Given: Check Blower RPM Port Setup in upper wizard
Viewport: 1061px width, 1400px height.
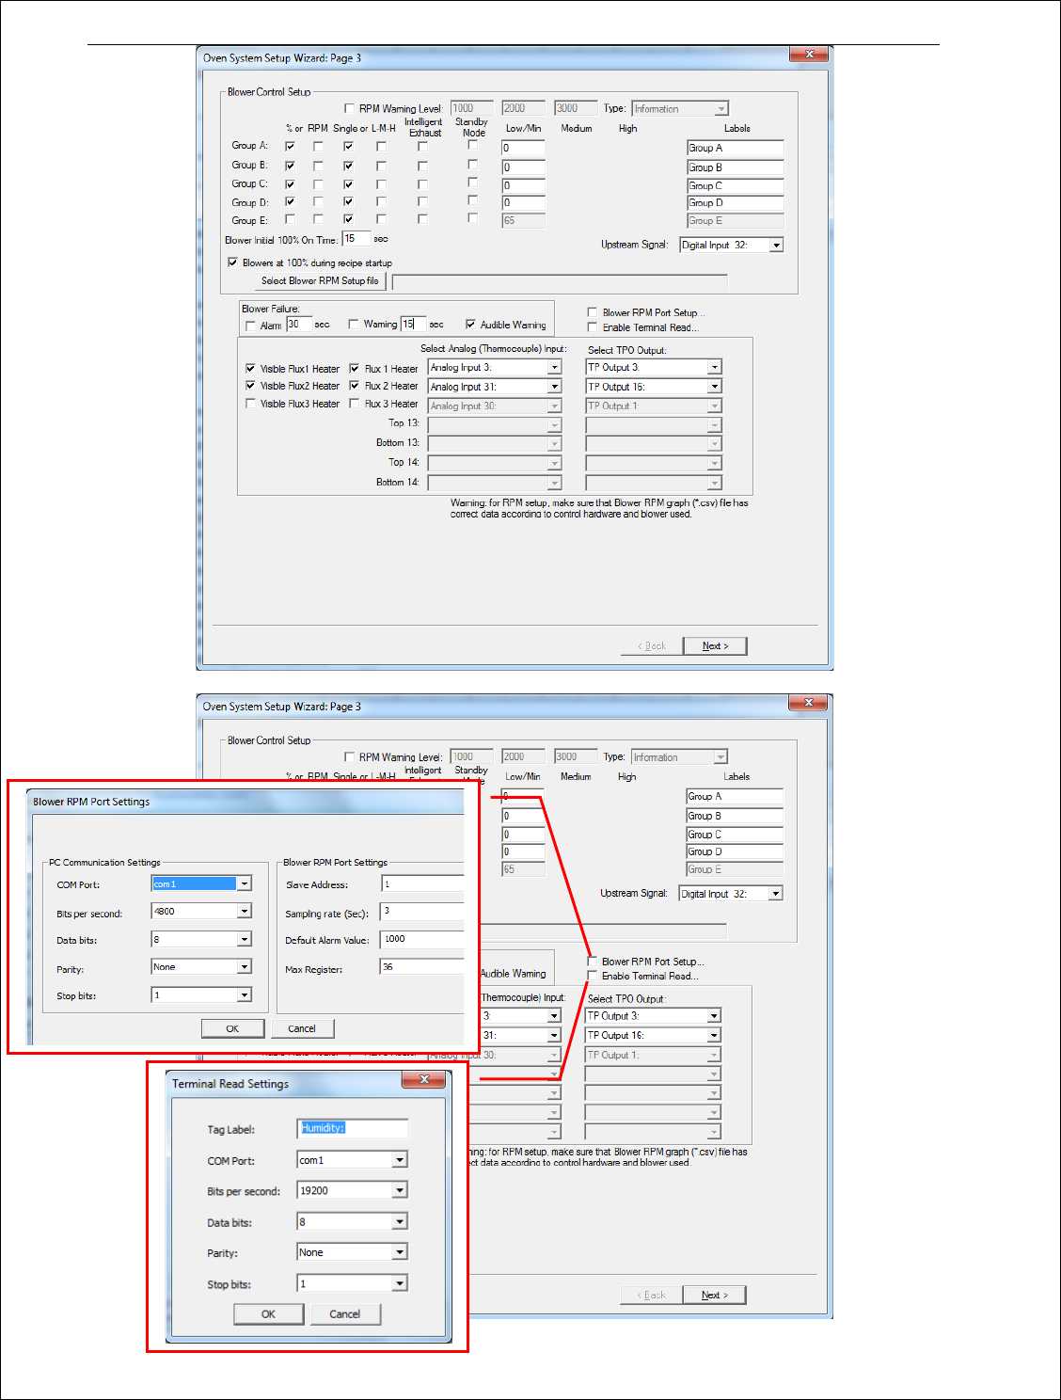Looking at the screenshot, I should pos(593,311).
